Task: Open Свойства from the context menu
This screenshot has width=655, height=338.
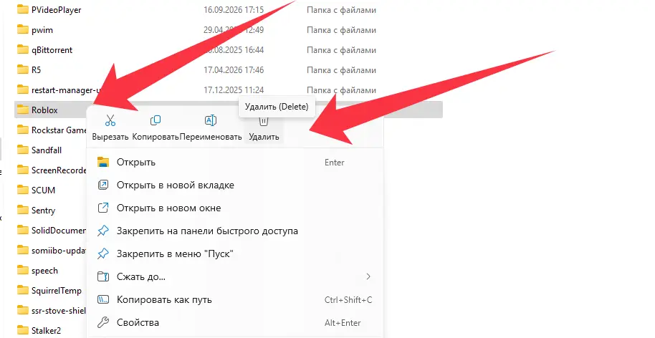Action: point(235,322)
